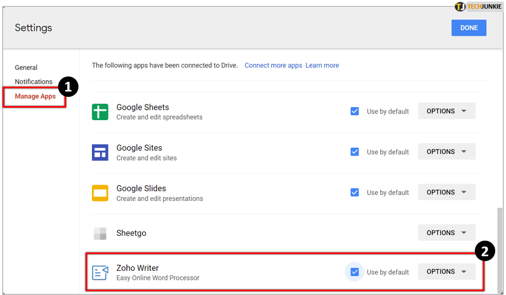
Task: Expand Options dropdown for Sheetgo
Action: point(446,233)
